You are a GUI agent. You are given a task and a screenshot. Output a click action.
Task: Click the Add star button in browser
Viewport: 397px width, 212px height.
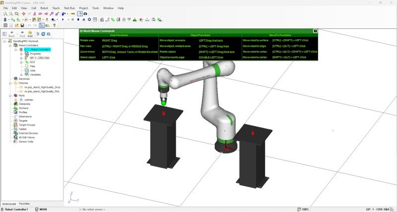click(30, 34)
